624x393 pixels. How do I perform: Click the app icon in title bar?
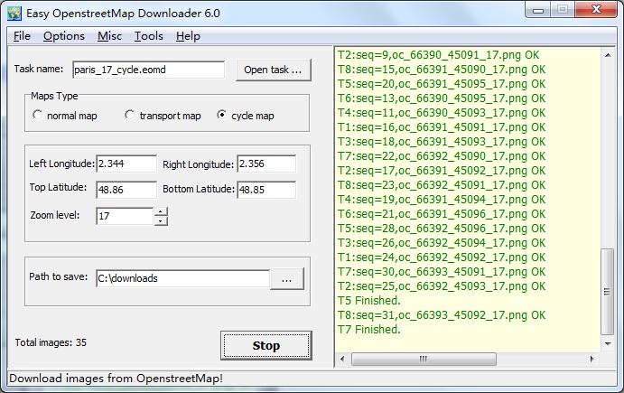click(x=14, y=14)
